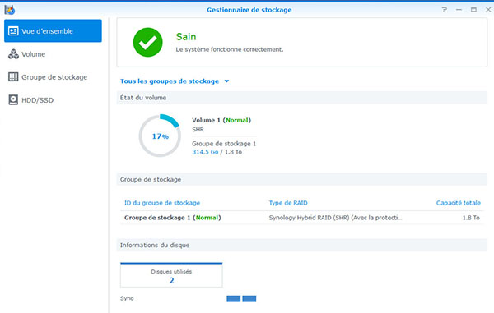This screenshot has height=313, width=494.
Task: Click the Storage Manager app icon in title bar
Action: pos(9,10)
